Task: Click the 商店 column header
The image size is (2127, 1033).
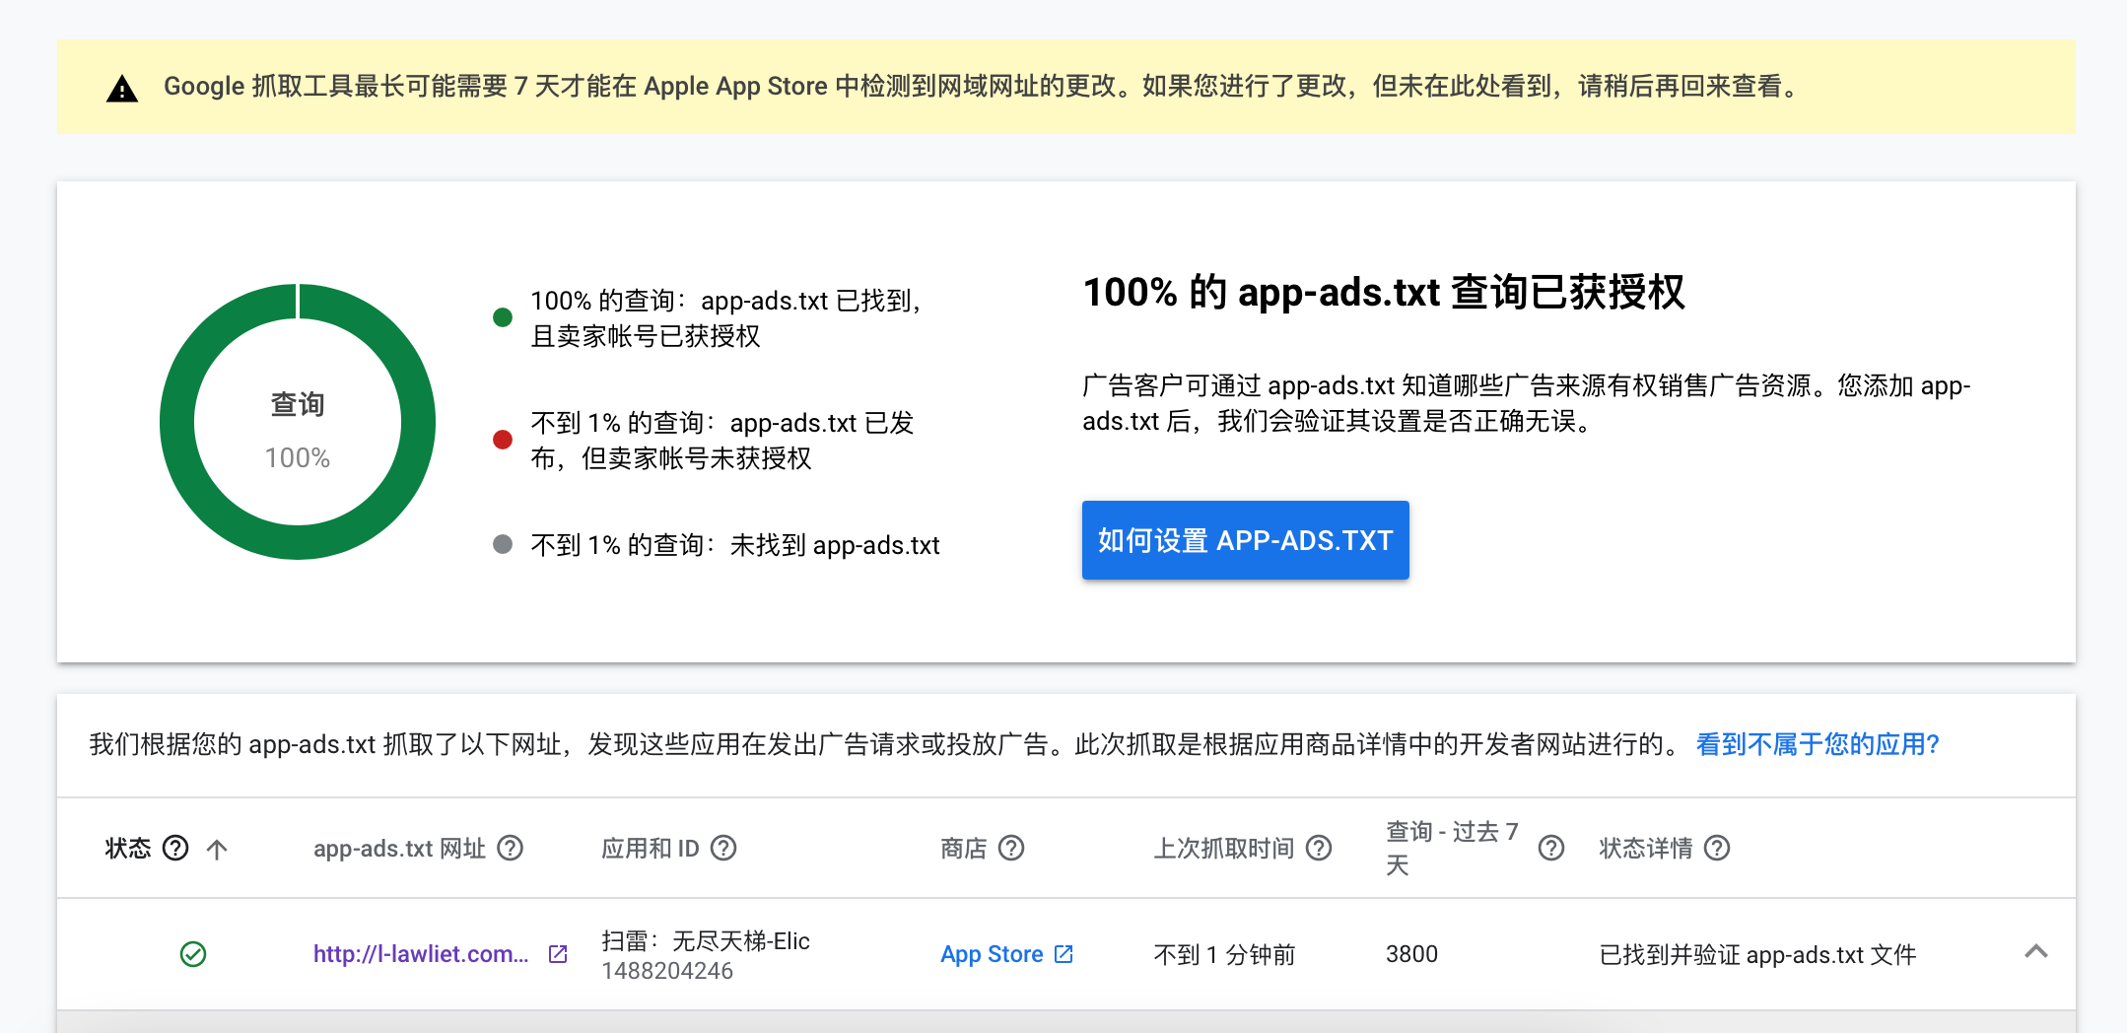Action: pyautogui.click(x=964, y=848)
